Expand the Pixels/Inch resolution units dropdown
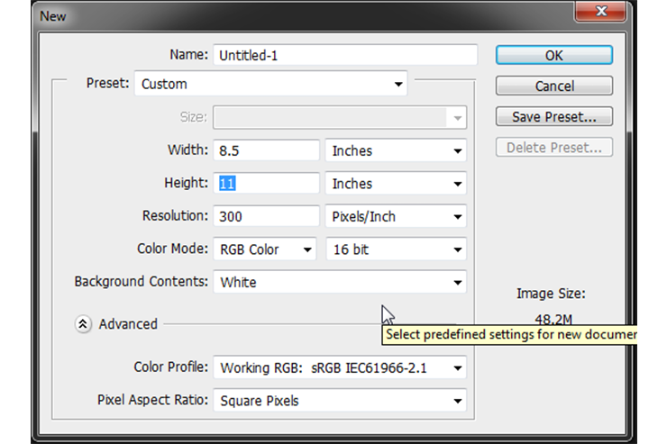The image size is (667, 444). [x=396, y=216]
